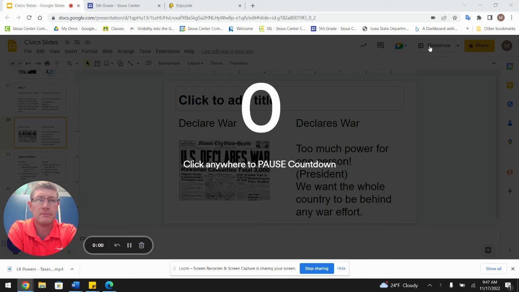This screenshot has width=519, height=292.
Task: Collapse the toolbar with the up chevron
Action: 494,63
